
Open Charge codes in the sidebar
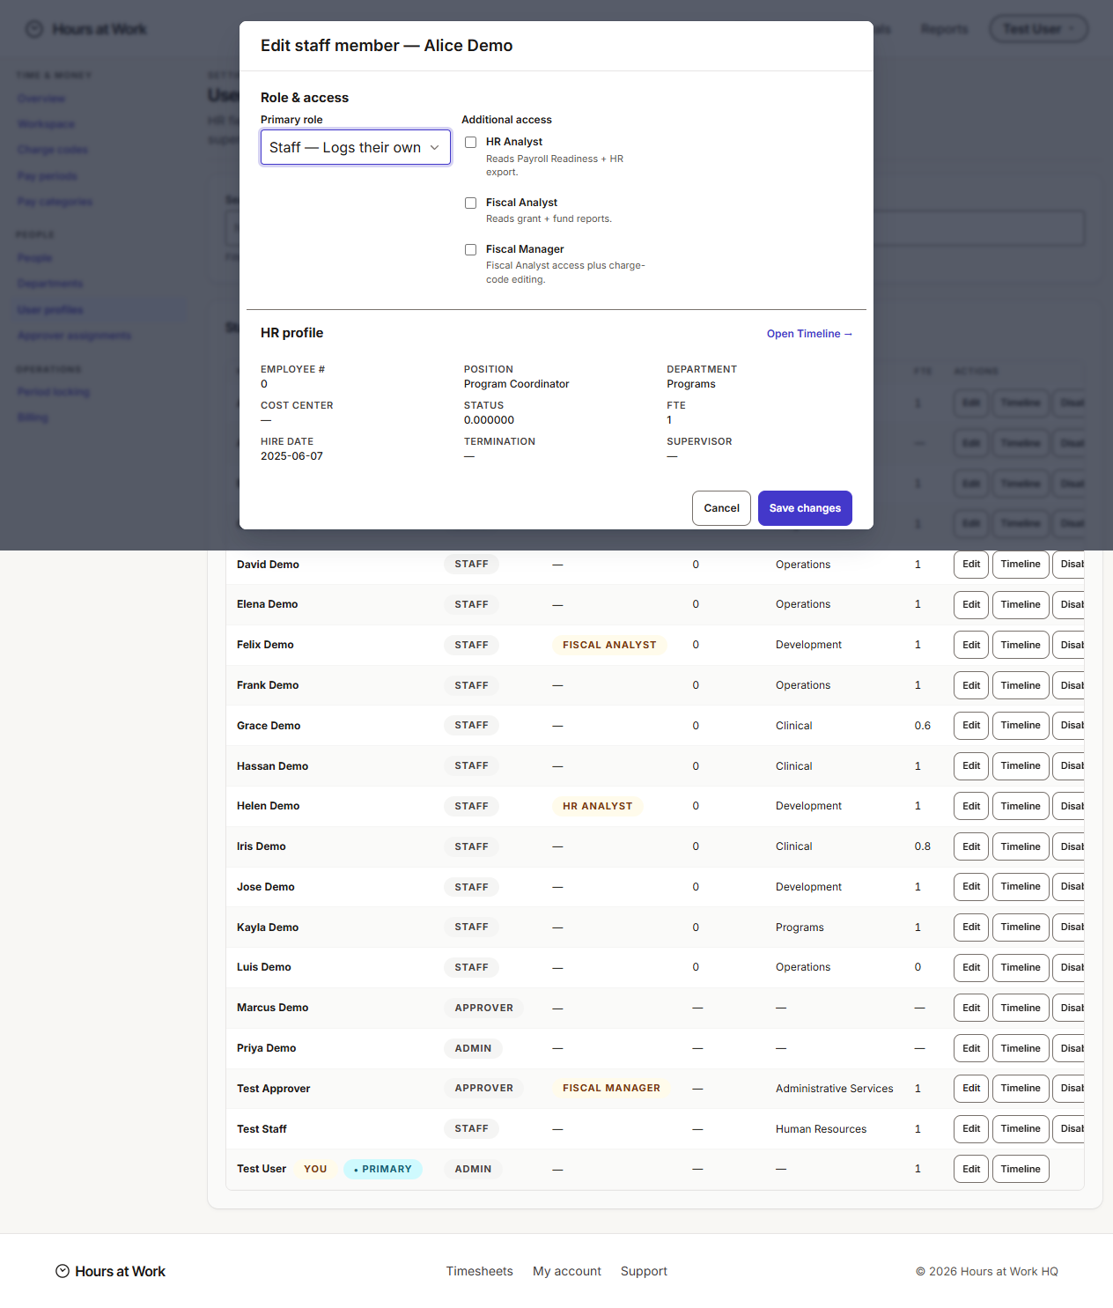click(52, 150)
